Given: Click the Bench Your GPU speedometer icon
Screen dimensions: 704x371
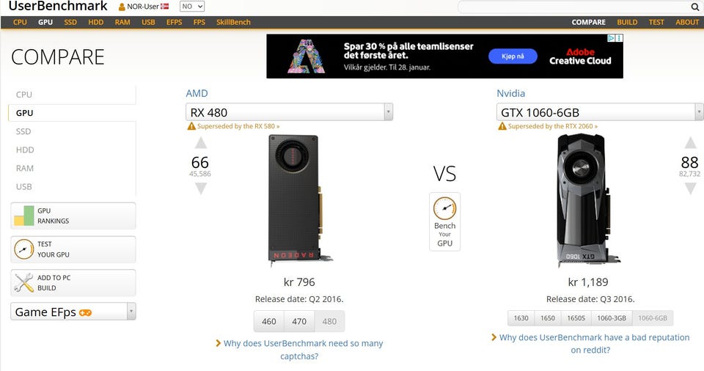Looking at the screenshot, I should [444, 208].
